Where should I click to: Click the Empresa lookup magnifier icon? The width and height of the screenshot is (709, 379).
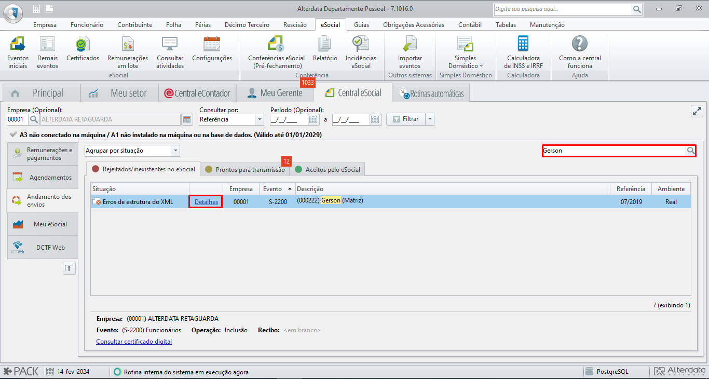point(34,119)
